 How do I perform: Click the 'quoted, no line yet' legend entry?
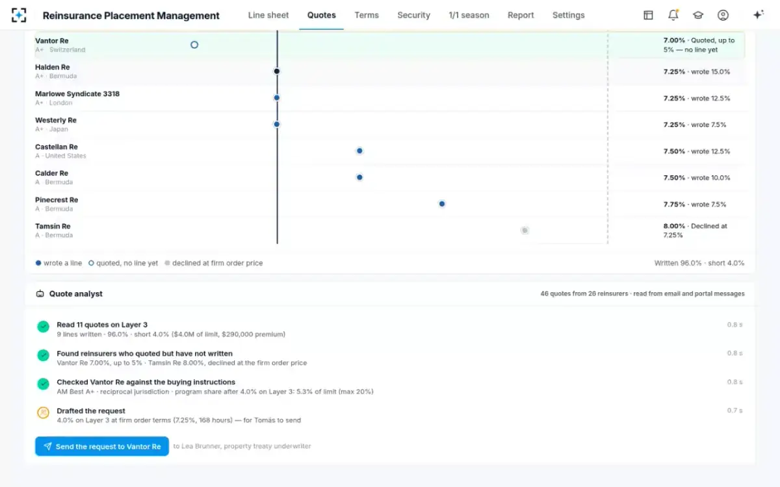tap(123, 263)
